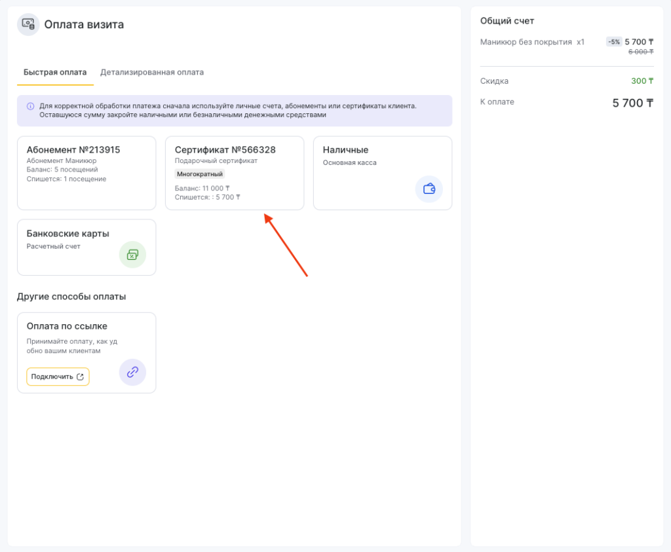Select Абонемент №213915 as payment method
671x552 pixels.
click(x=73, y=150)
